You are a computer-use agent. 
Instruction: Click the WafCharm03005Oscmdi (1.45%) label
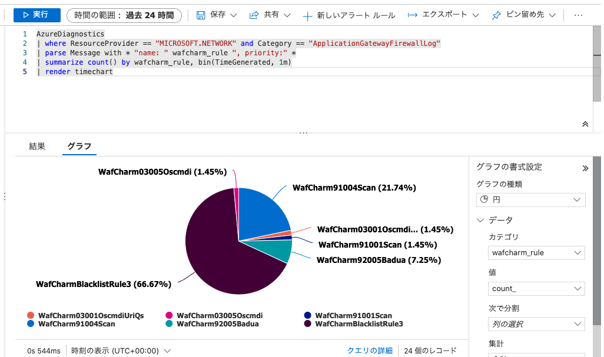[x=162, y=172]
